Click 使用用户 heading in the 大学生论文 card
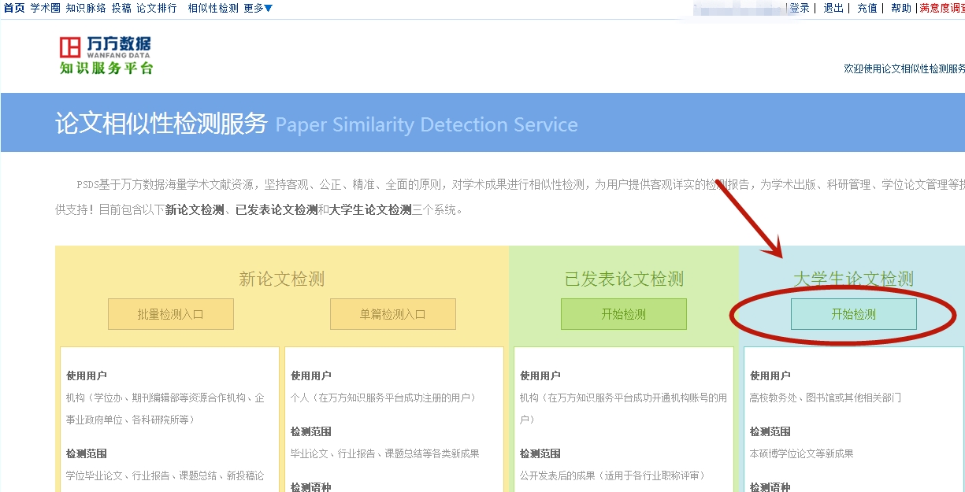This screenshot has width=965, height=492. (770, 375)
